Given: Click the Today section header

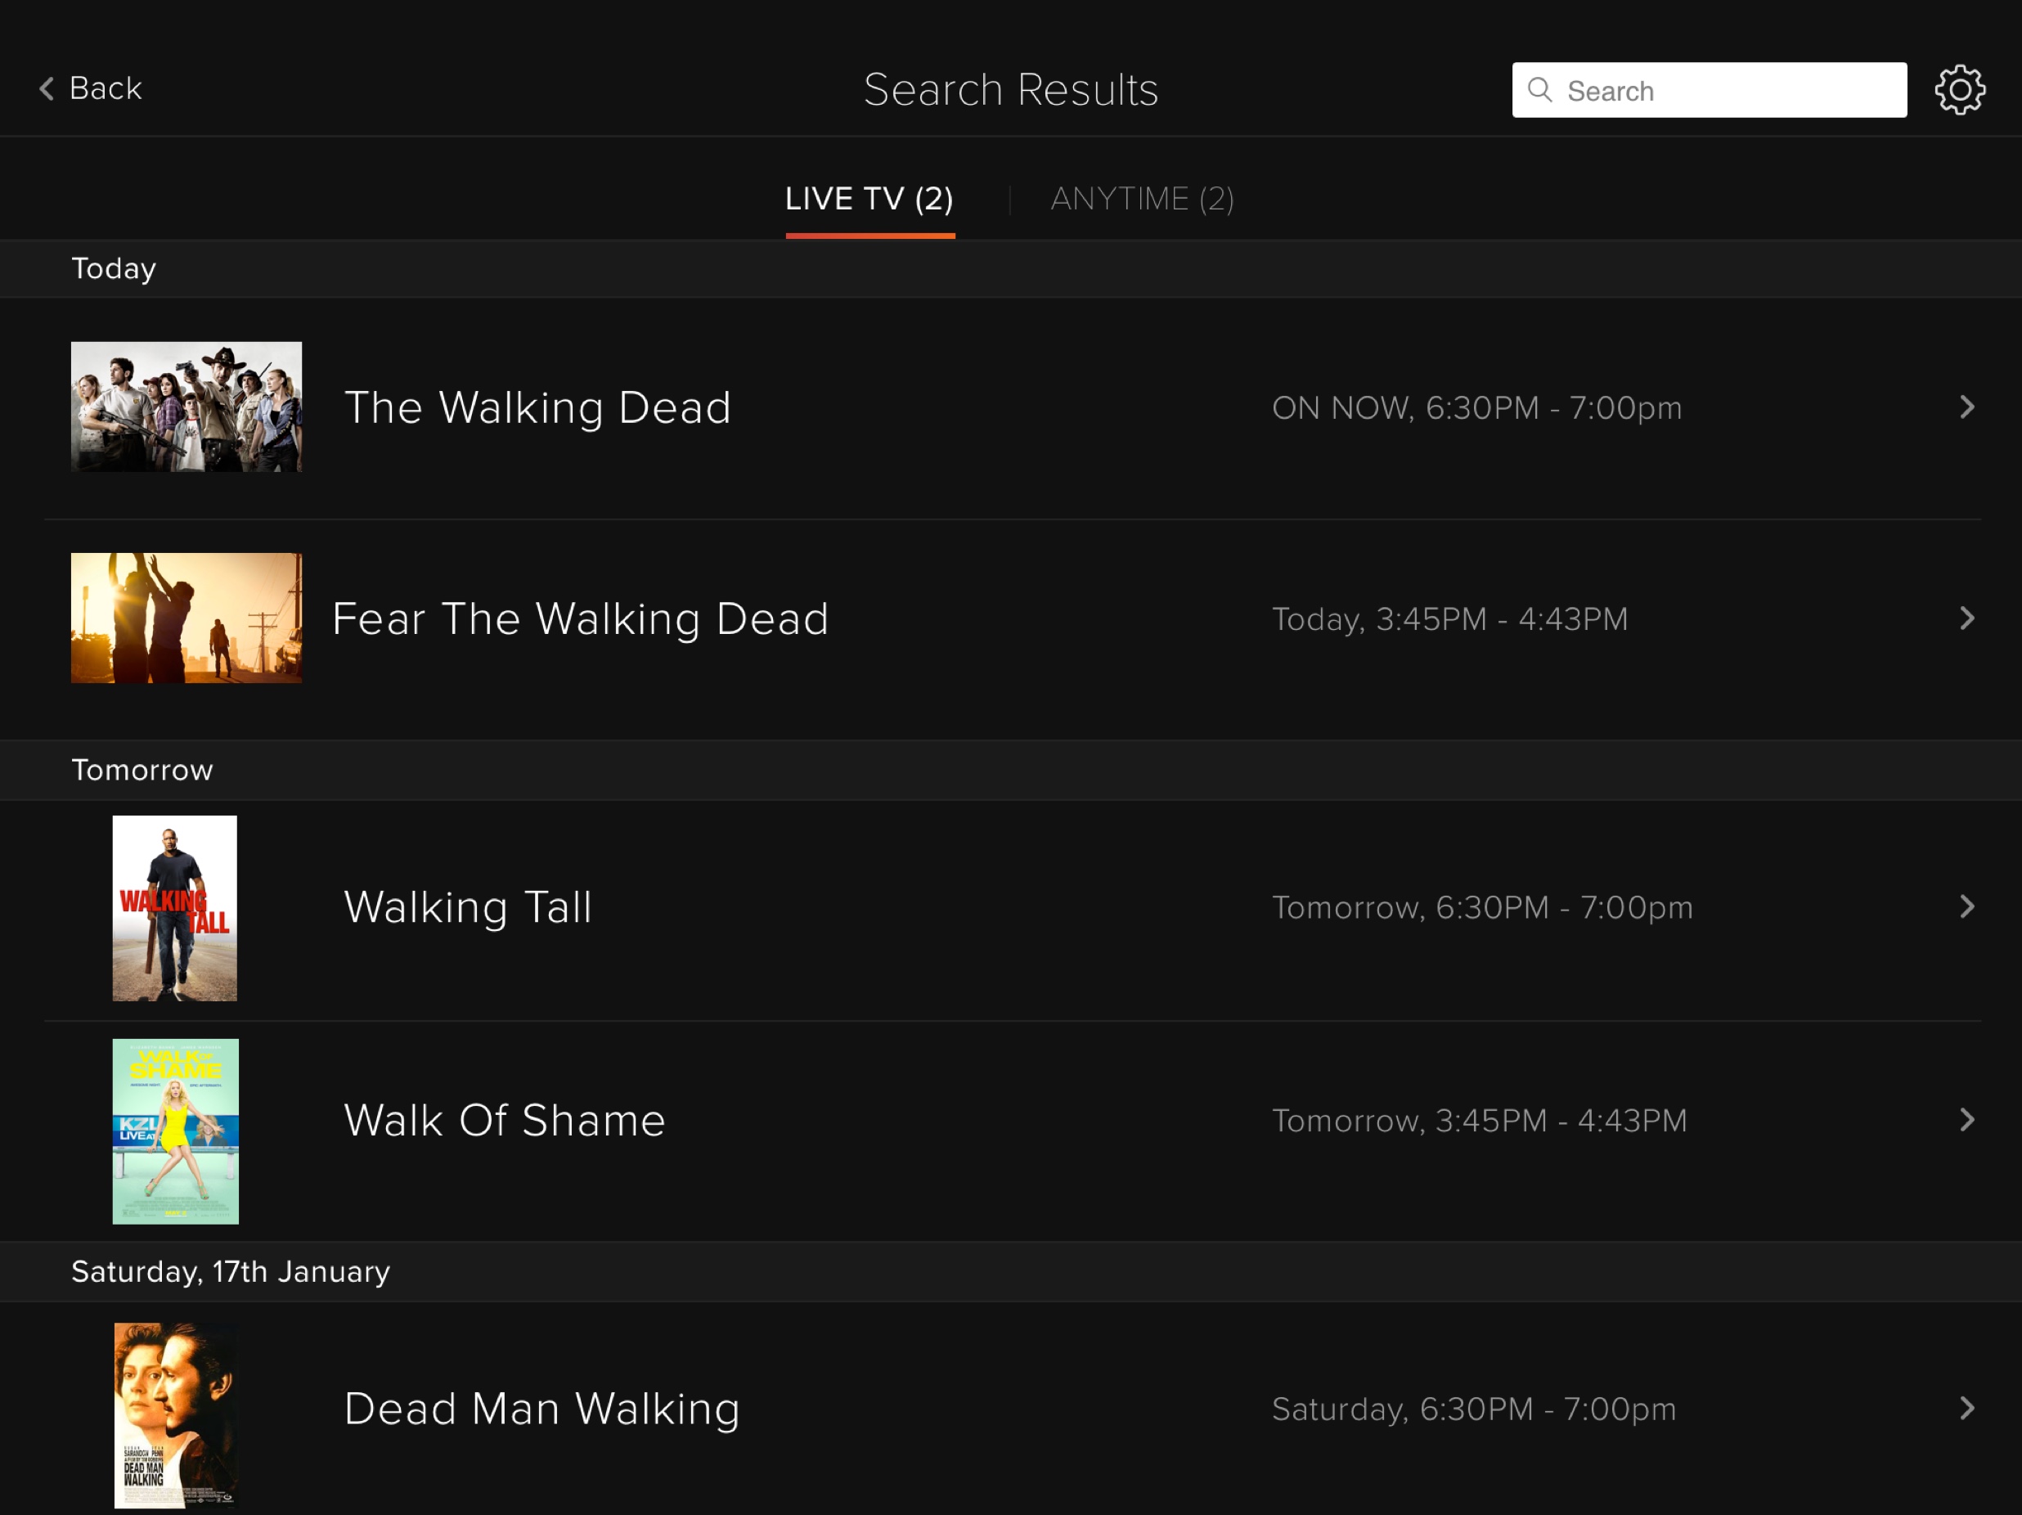Looking at the screenshot, I should coord(1011,269).
